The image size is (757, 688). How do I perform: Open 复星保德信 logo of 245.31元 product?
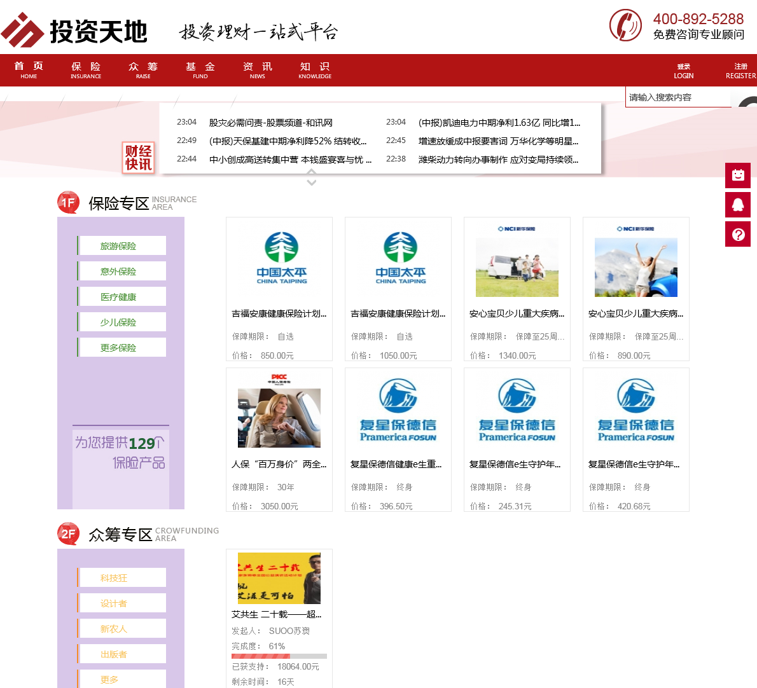(x=517, y=410)
